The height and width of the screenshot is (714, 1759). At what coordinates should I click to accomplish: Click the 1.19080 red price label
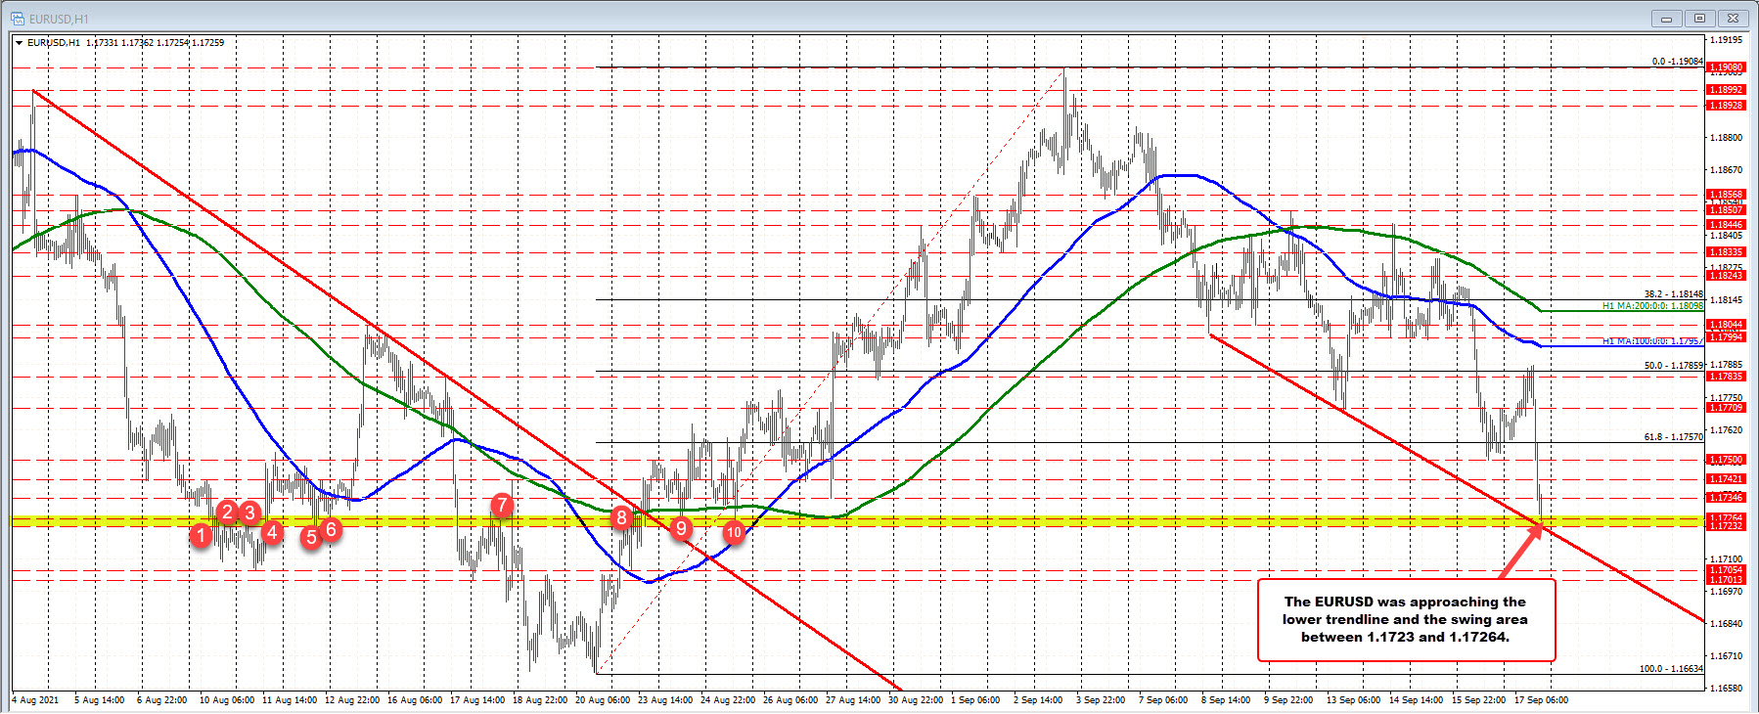[x=1725, y=67]
